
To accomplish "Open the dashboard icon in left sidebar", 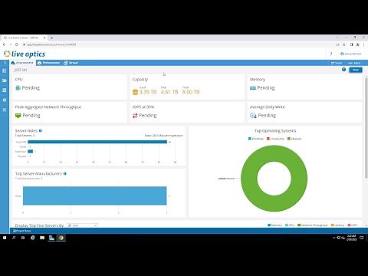I will click(x=5, y=71).
